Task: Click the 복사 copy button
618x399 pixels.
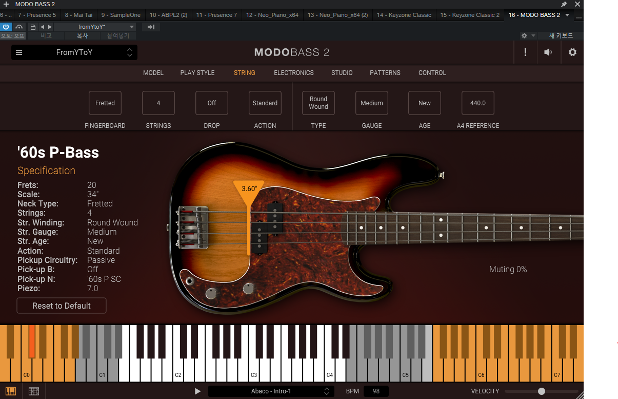Action: click(82, 36)
